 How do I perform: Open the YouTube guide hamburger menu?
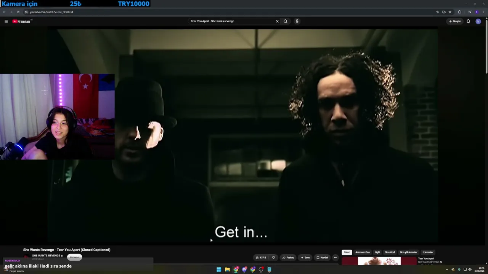[6, 21]
